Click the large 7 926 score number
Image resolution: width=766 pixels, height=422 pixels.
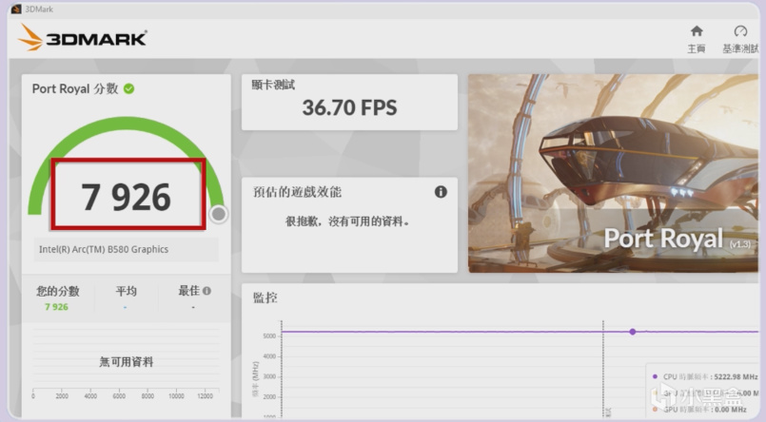(x=127, y=198)
